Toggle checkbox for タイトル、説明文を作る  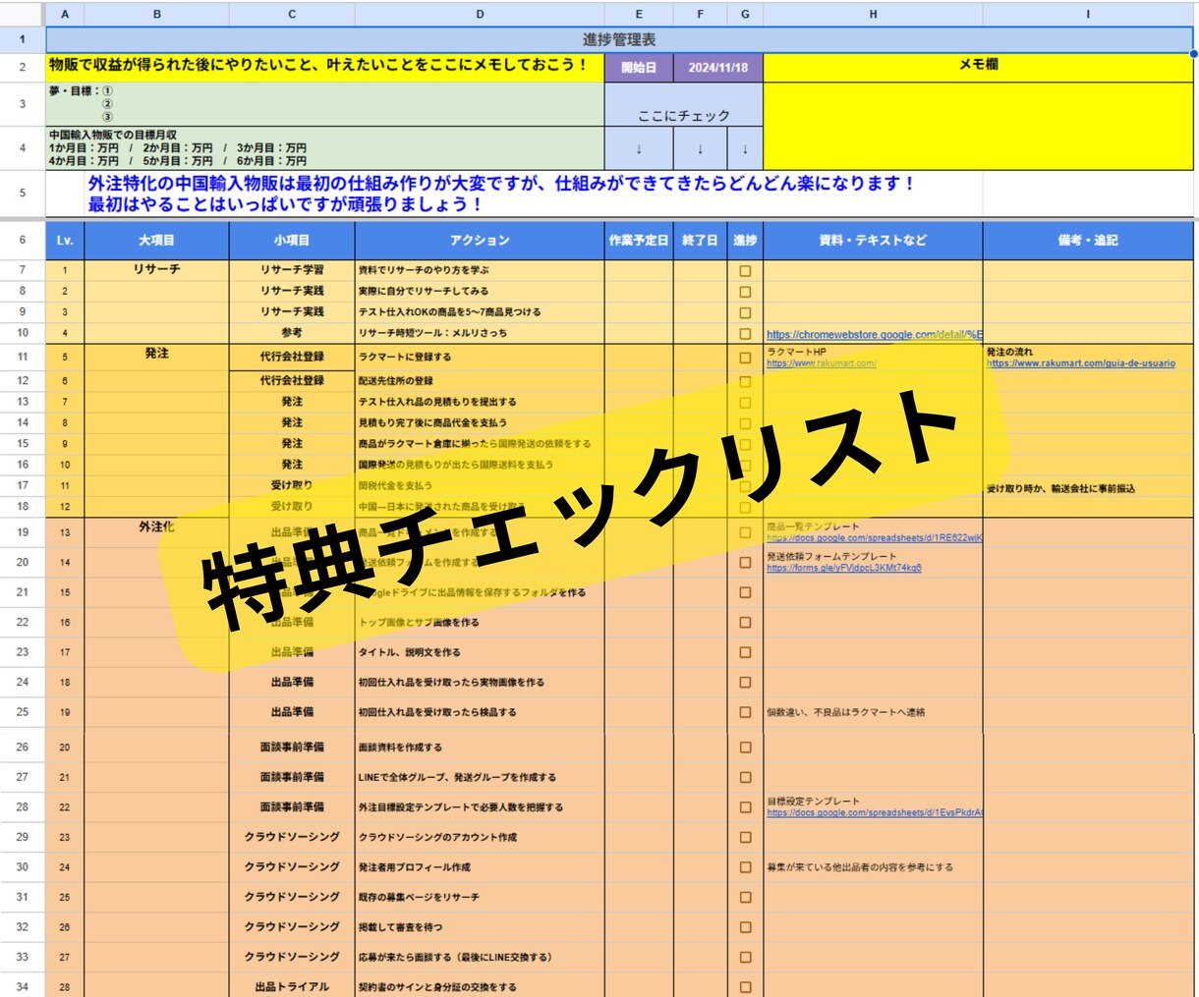pos(745,652)
